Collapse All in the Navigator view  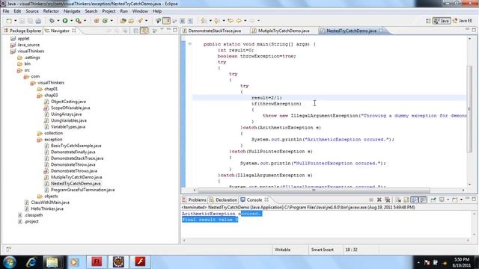click(x=136, y=31)
